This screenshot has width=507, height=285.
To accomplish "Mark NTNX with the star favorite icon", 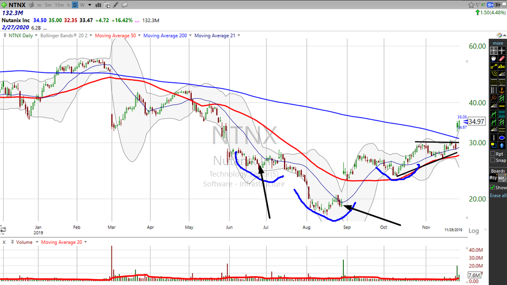I will [472, 5].
